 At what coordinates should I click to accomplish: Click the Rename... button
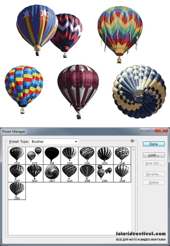[154, 174]
